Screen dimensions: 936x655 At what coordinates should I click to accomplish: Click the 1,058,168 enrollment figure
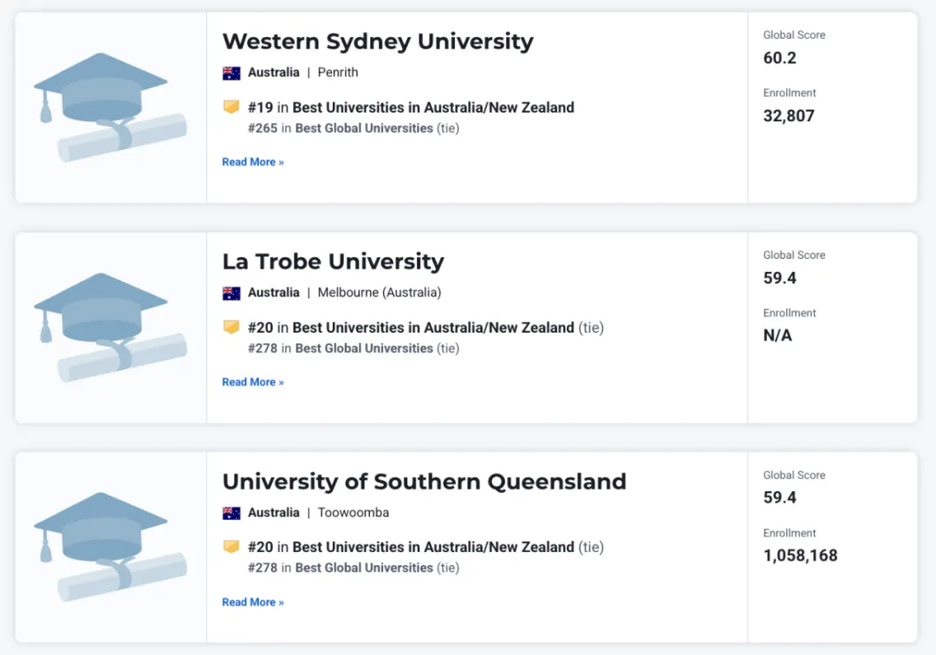(801, 555)
